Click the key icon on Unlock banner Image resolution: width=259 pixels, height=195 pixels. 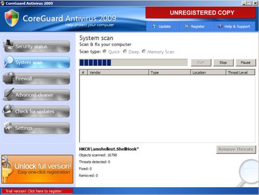(x=7, y=169)
